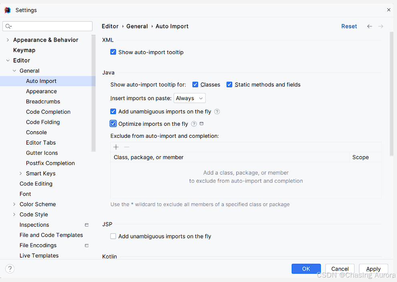This screenshot has width=397, height=282.
Task: Add an exclusion with the plus icon
Action: point(116,147)
